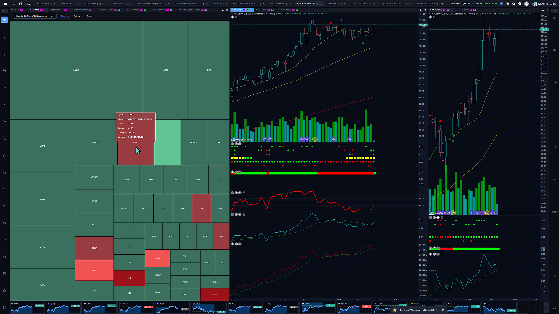Viewport: 559px width, 314px height.
Task: Switch to the Key Market Ratio Charts tab
Action: point(392,4)
